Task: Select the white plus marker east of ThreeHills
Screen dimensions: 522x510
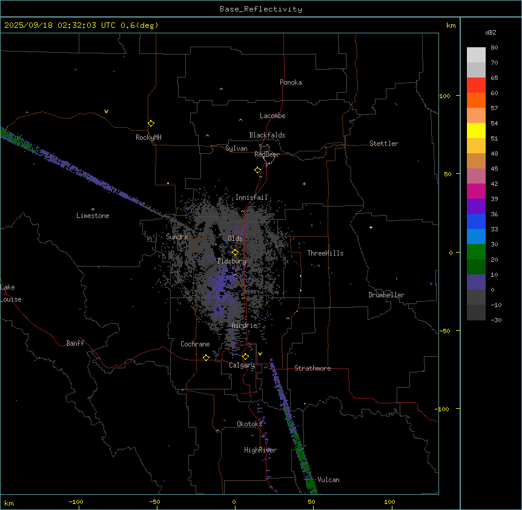Action: pyautogui.click(x=371, y=227)
